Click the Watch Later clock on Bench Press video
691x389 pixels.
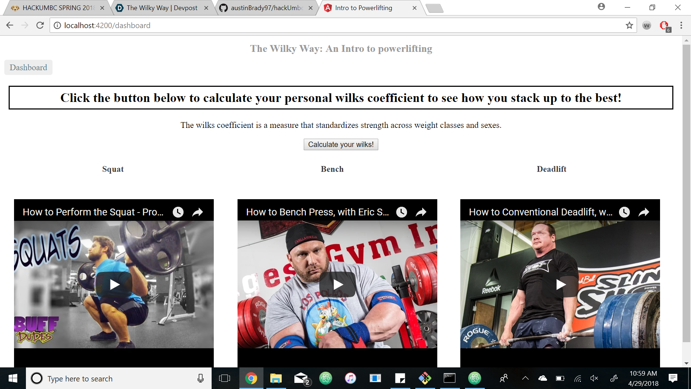[401, 212]
